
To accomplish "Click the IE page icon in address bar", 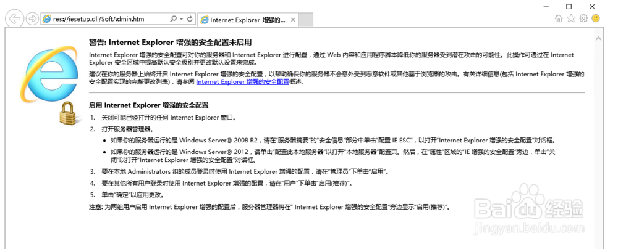I will coord(46,19).
